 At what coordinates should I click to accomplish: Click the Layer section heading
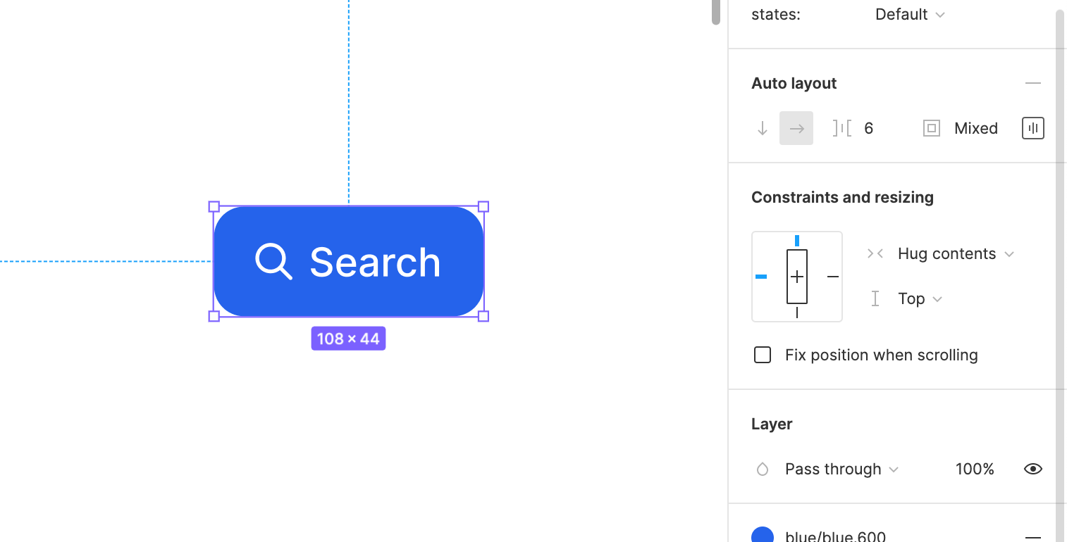click(772, 424)
